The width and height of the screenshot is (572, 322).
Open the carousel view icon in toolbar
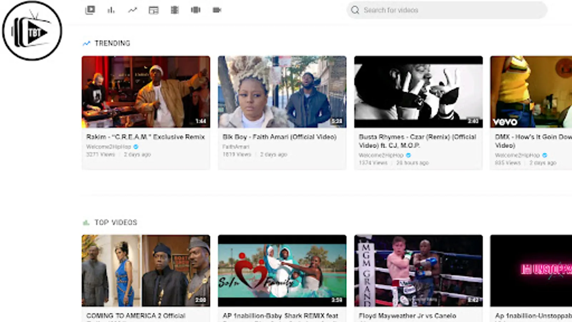pos(196,10)
